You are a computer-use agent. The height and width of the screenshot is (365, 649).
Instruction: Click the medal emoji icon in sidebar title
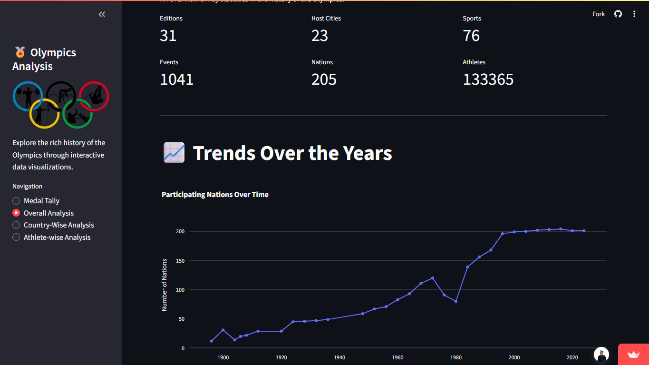click(20, 52)
